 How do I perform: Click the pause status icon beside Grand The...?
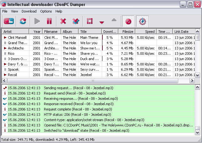5,43
